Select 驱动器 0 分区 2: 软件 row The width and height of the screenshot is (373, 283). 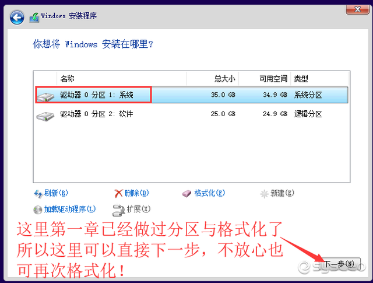(x=192, y=114)
